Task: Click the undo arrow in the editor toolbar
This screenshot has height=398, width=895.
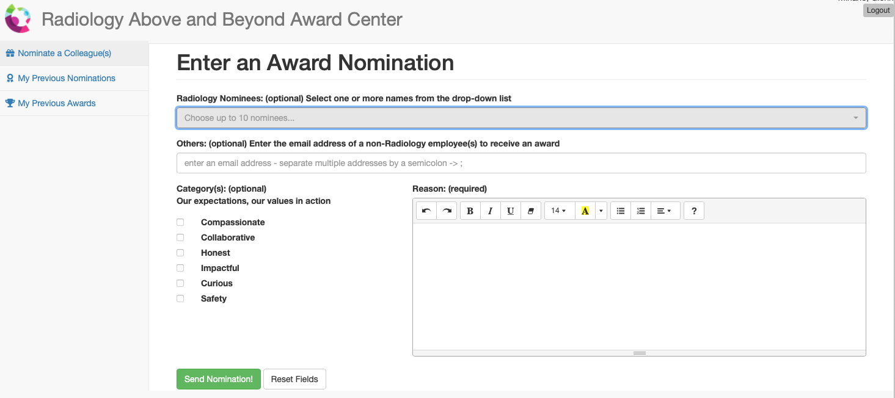Action: point(426,211)
